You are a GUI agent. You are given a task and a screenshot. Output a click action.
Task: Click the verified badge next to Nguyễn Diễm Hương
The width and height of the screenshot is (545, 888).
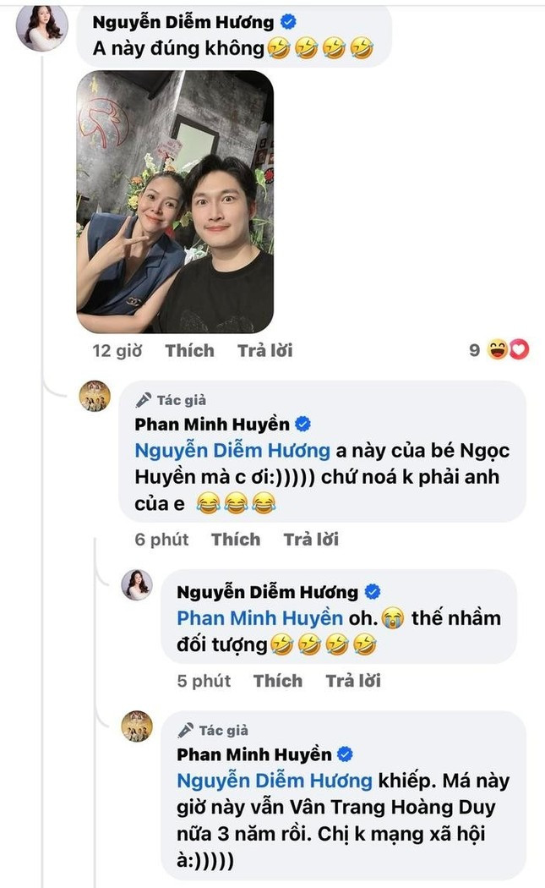(x=289, y=22)
